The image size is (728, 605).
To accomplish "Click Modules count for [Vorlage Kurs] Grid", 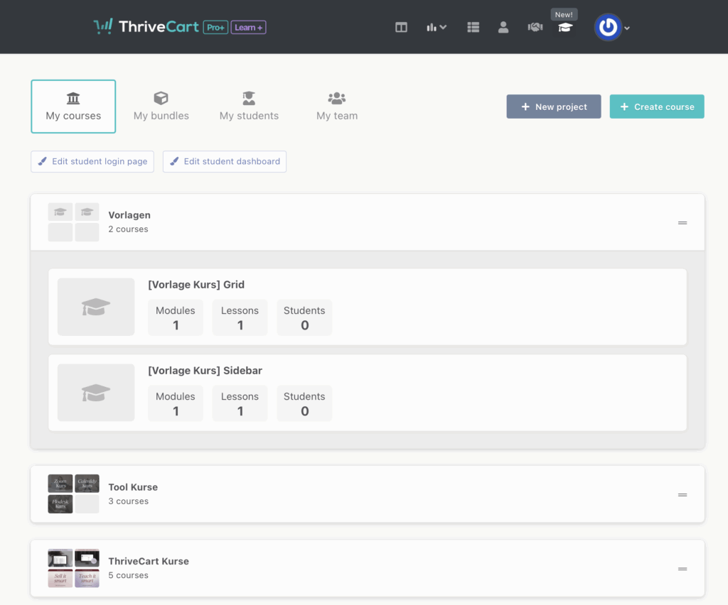I will pos(176,317).
